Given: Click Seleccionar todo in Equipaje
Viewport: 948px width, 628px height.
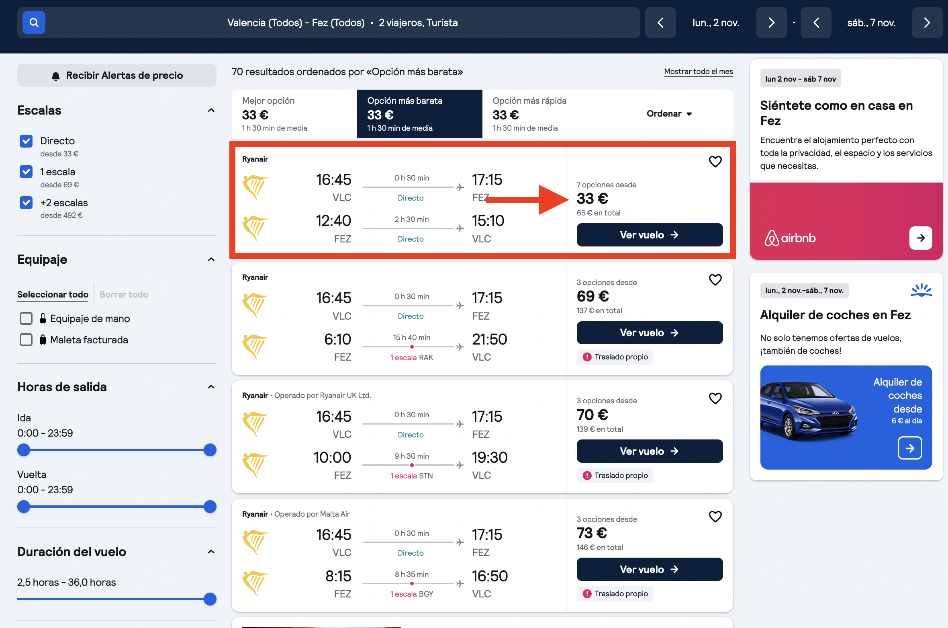Looking at the screenshot, I should tap(53, 294).
